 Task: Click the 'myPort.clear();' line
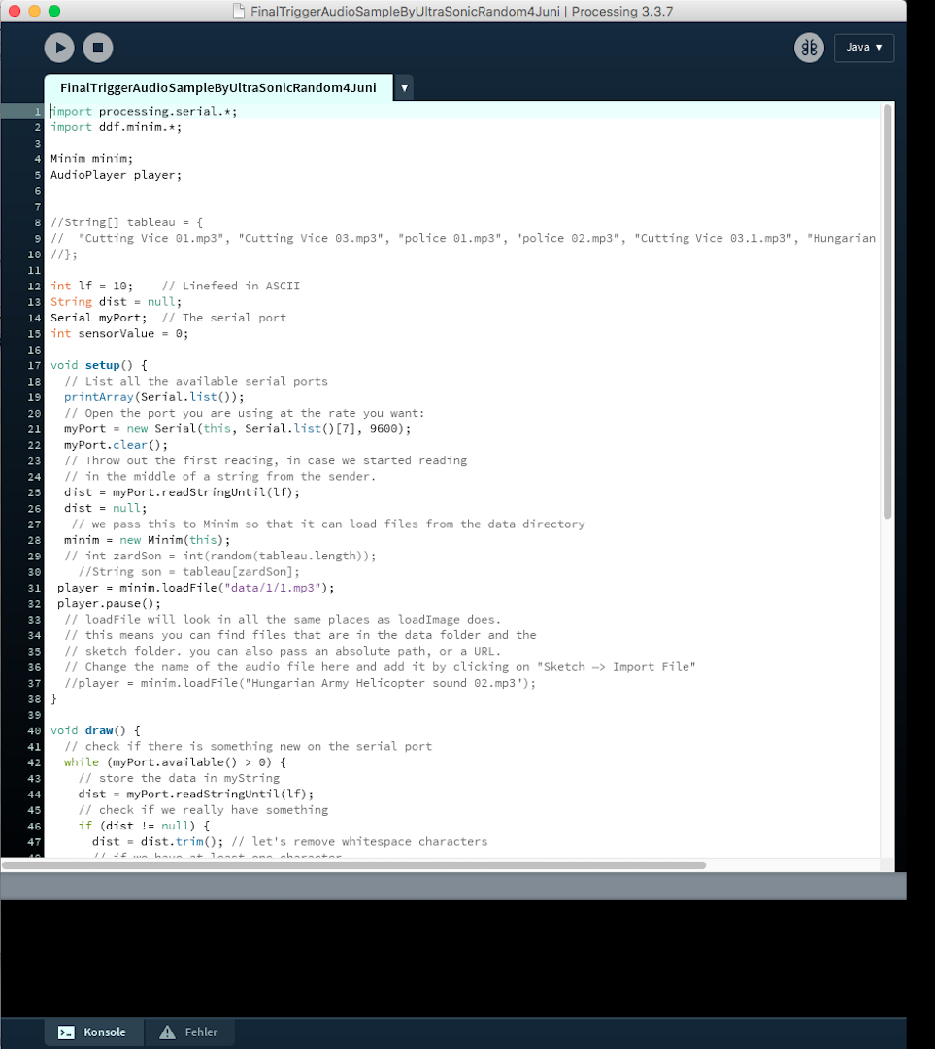click(x=116, y=445)
